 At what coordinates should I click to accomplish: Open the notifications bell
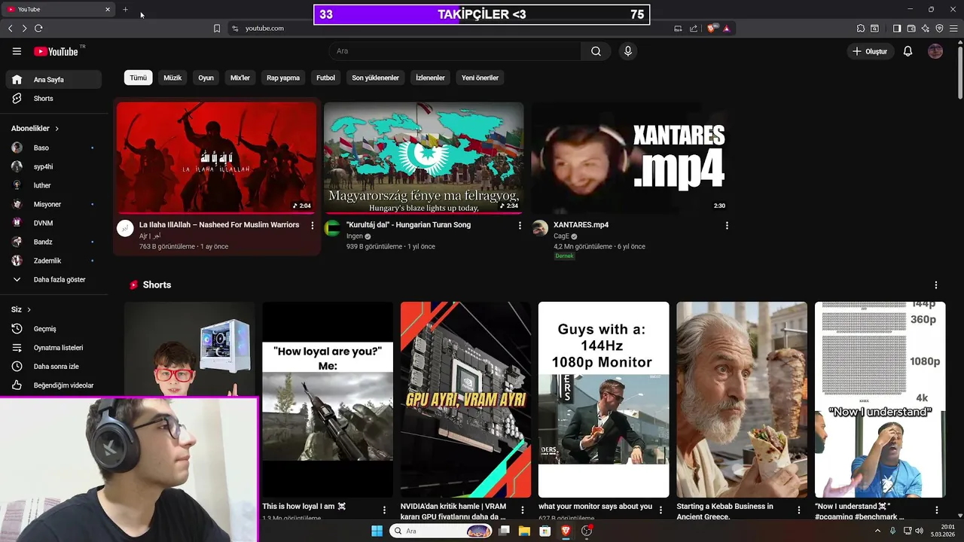tap(908, 51)
